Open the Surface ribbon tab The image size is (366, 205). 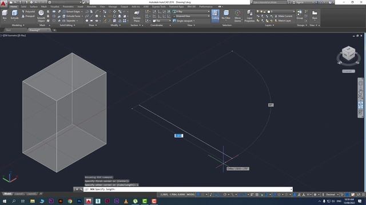coord(34,6)
